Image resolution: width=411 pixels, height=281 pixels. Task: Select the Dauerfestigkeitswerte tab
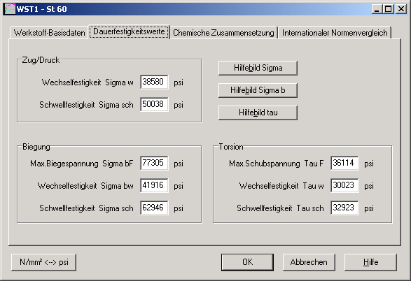point(129,31)
